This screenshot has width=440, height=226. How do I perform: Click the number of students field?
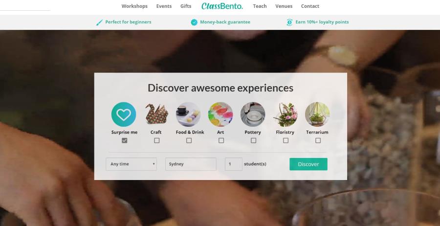[234, 164]
